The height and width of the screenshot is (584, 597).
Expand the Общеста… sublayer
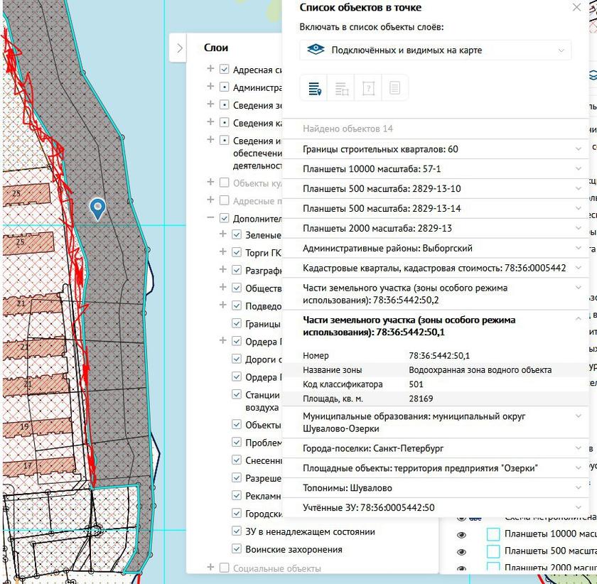(x=222, y=287)
